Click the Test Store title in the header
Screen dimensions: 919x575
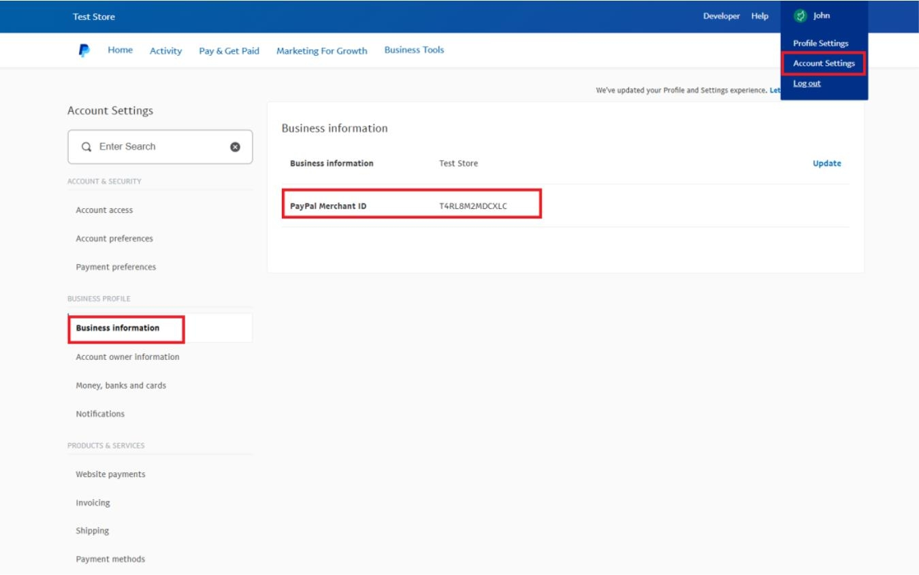94,17
